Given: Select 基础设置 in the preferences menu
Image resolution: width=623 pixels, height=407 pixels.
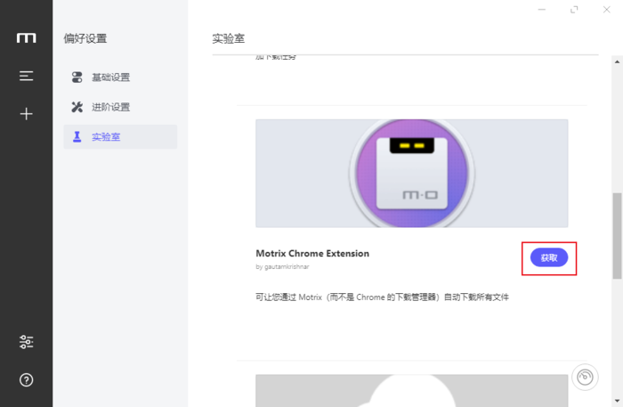Looking at the screenshot, I should click(111, 77).
